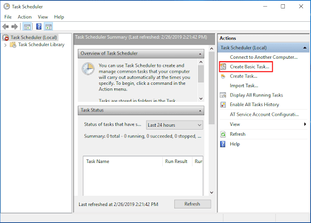Click the Back arrow toolbar icon
The height and width of the screenshot is (223, 311).
click(5, 27)
